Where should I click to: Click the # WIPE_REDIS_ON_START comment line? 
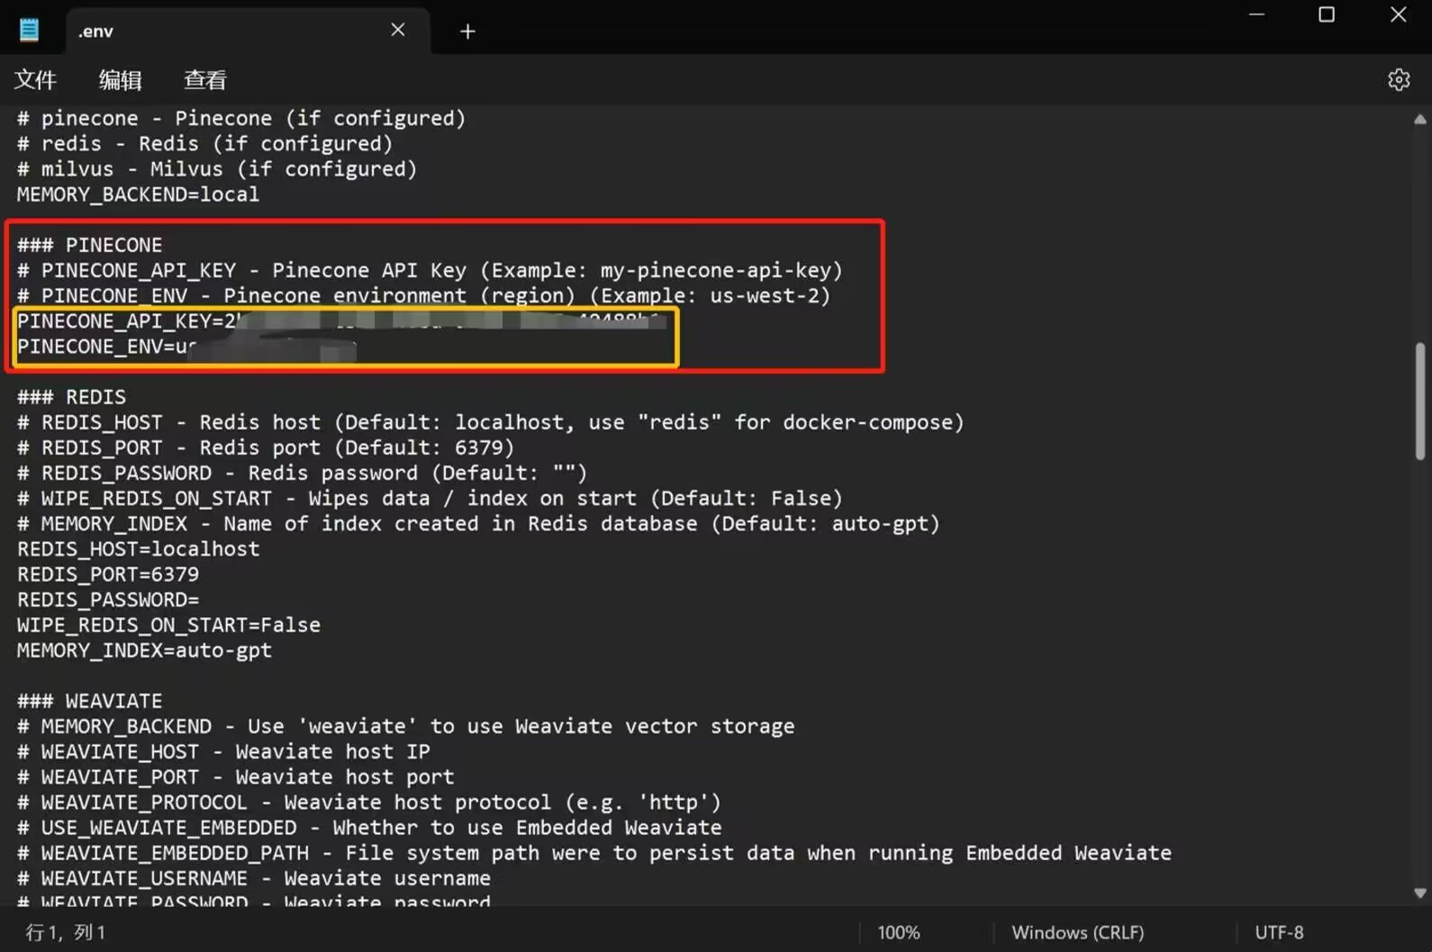(x=430, y=499)
